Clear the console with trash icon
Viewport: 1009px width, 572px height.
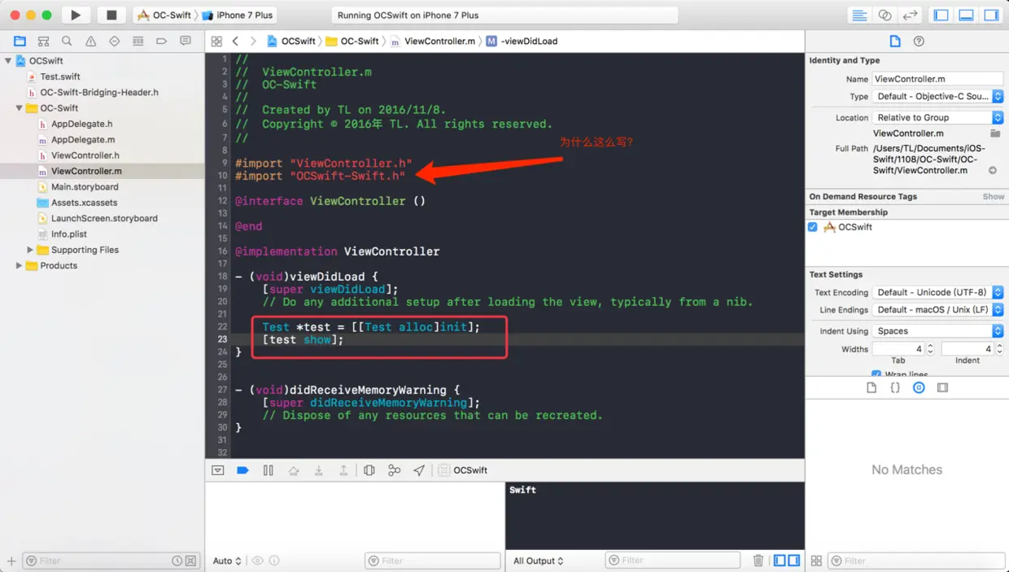(x=758, y=561)
